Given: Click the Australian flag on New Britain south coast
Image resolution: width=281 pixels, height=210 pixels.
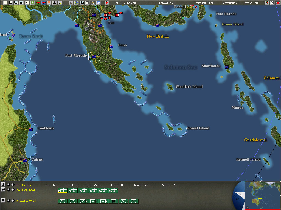Looking at the screenshot, I should 158,25.
